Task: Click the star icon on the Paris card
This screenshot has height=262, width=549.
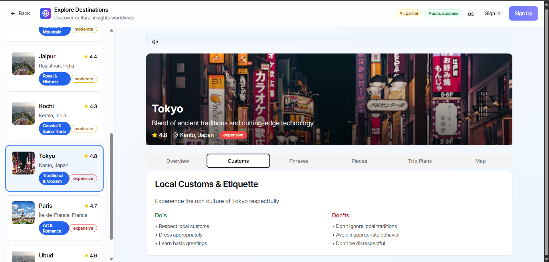Action: coord(86,206)
